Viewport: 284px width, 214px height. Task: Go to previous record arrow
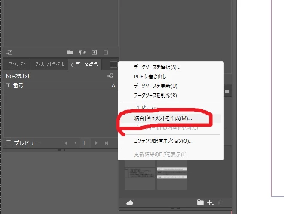(x=76, y=143)
